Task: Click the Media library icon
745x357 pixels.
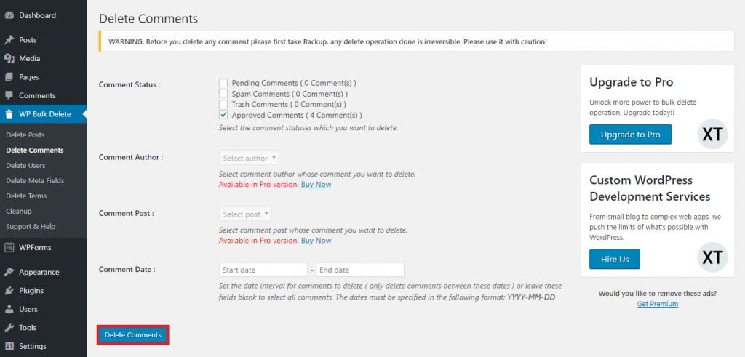Action: [x=9, y=59]
